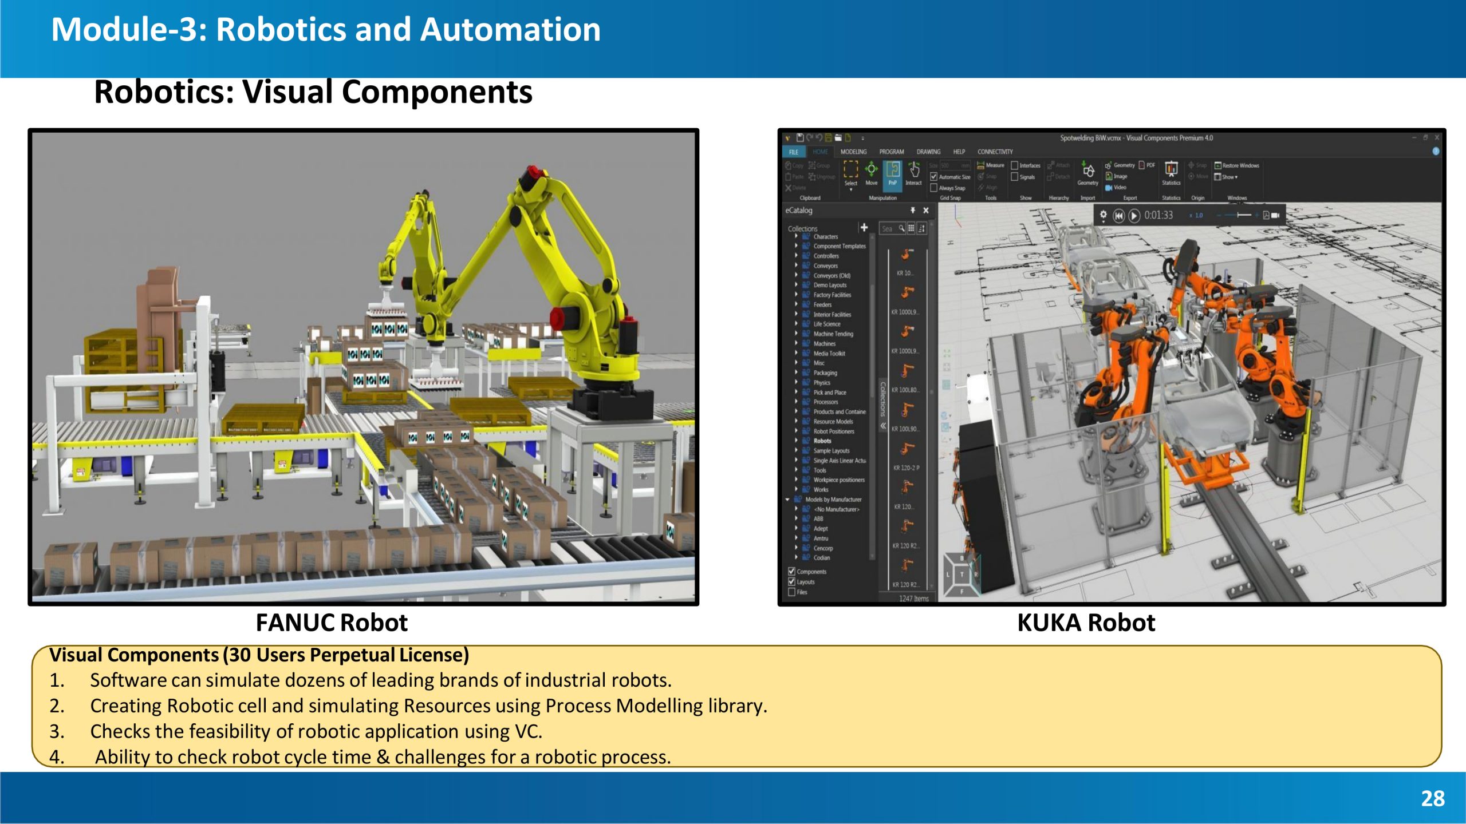This screenshot has height=824, width=1466.
Task: Open the Statistics tool
Action: 1171,173
